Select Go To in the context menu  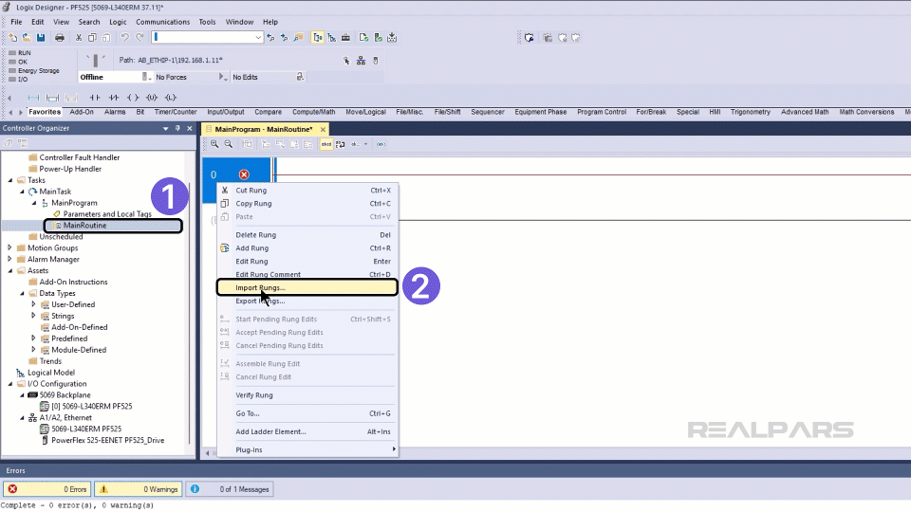pyautogui.click(x=307, y=414)
